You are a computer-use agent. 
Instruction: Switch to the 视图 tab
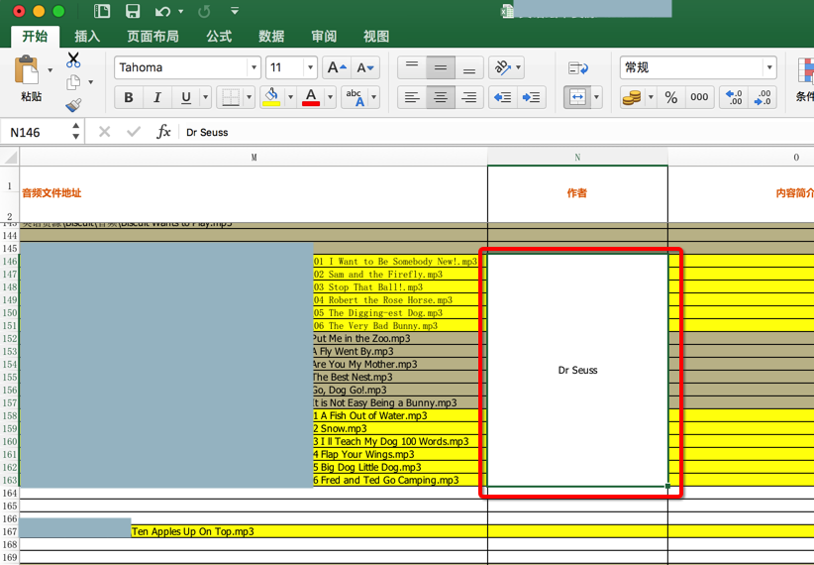click(x=376, y=37)
